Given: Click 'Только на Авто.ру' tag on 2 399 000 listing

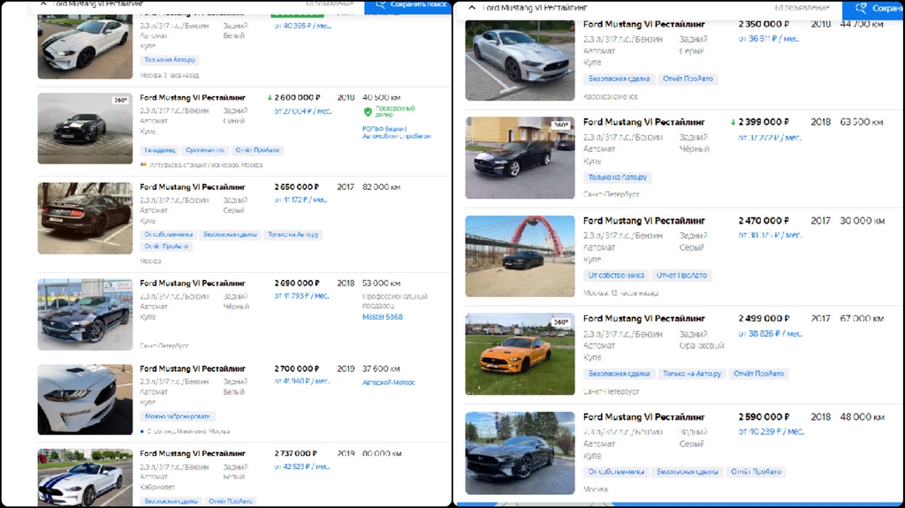Looking at the screenshot, I should (x=618, y=178).
